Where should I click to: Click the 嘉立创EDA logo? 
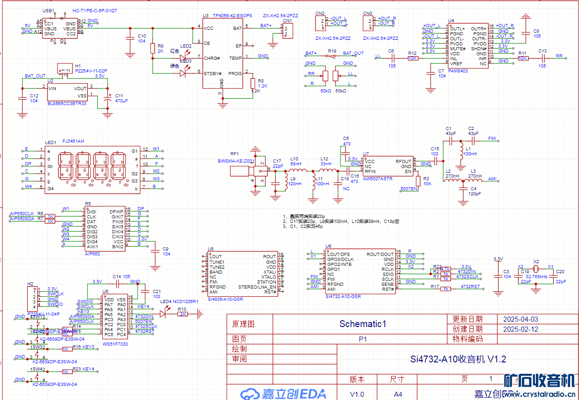click(284, 393)
